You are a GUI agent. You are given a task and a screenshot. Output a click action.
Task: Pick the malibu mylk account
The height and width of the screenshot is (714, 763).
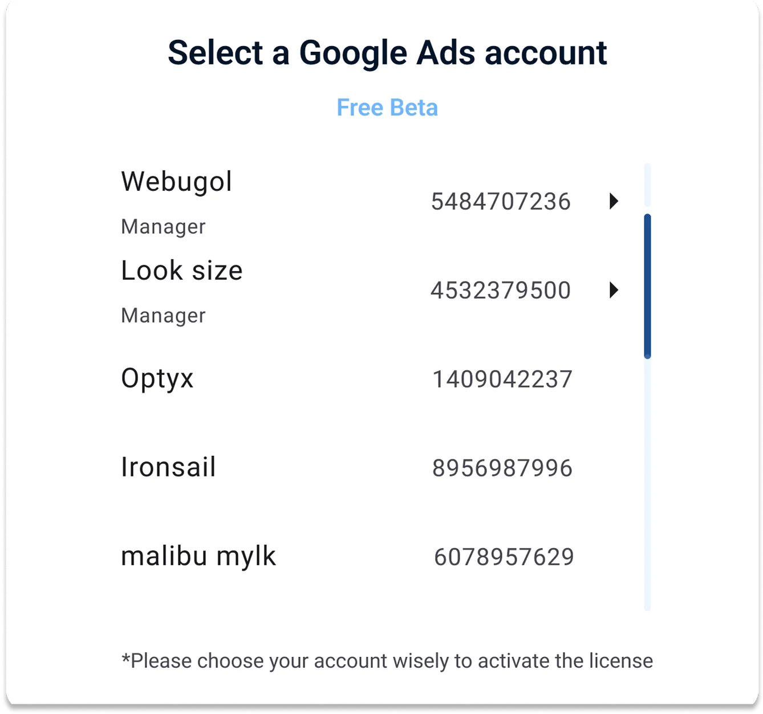tap(198, 556)
